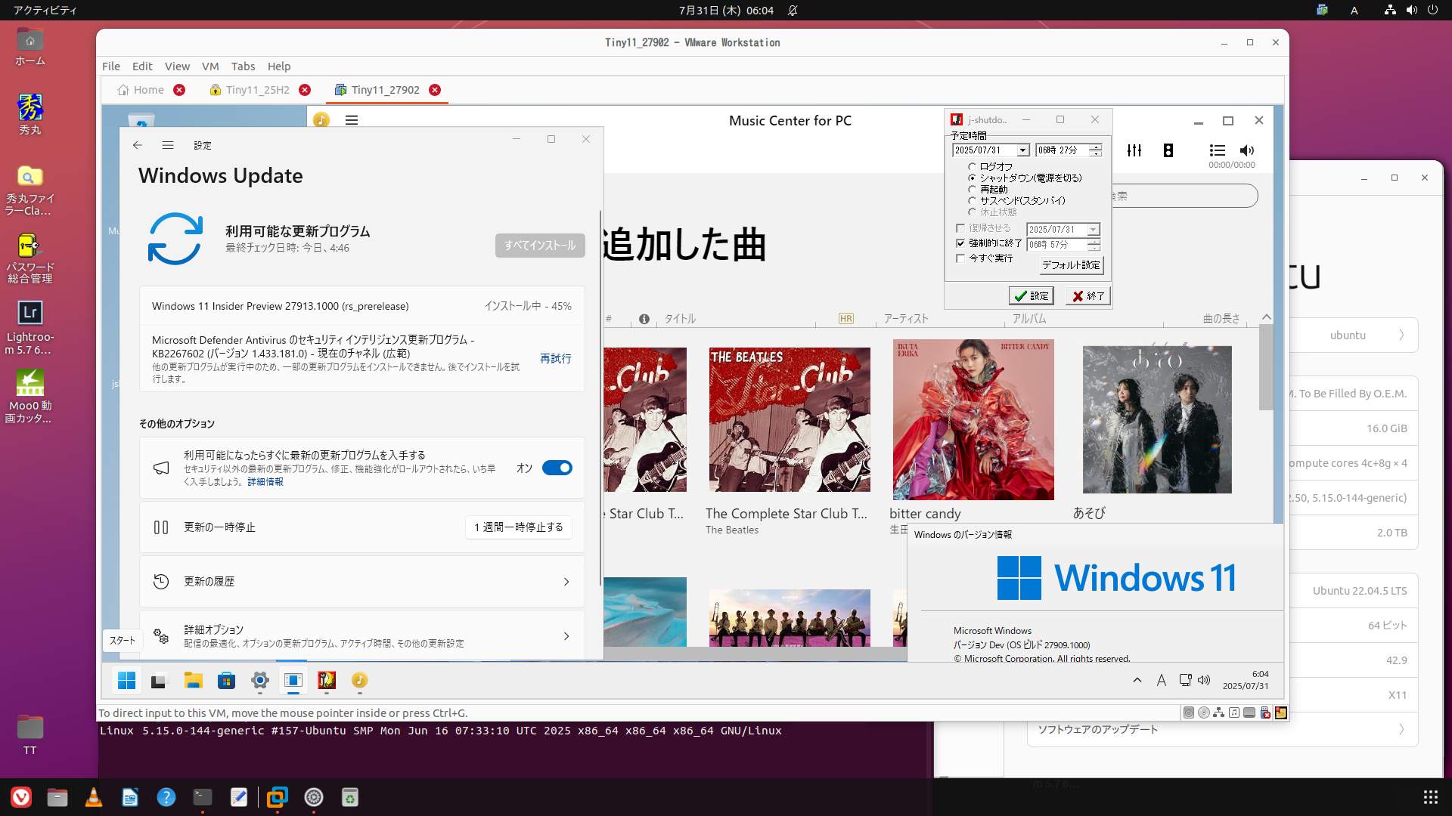Click the すべてインストール button
1452x816 pixels.
540,246
